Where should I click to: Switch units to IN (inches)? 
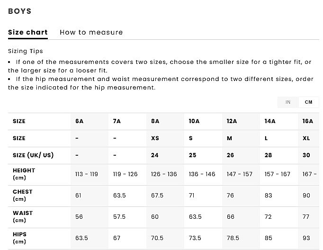point(288,102)
